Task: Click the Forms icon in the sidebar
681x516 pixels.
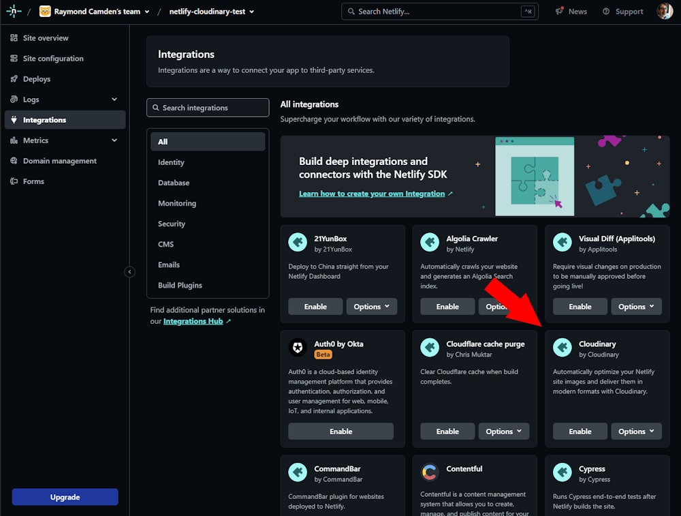Action: 14,181
